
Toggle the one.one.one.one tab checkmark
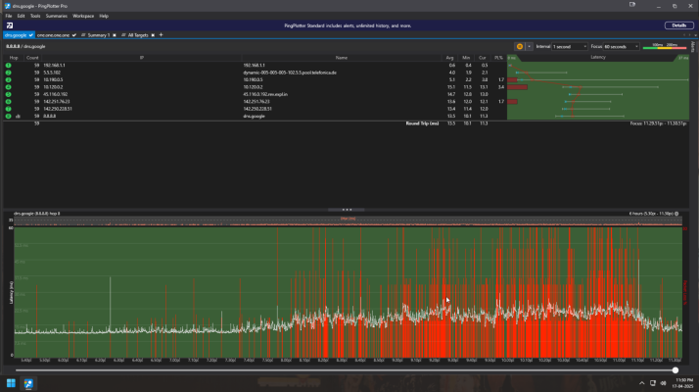74,35
